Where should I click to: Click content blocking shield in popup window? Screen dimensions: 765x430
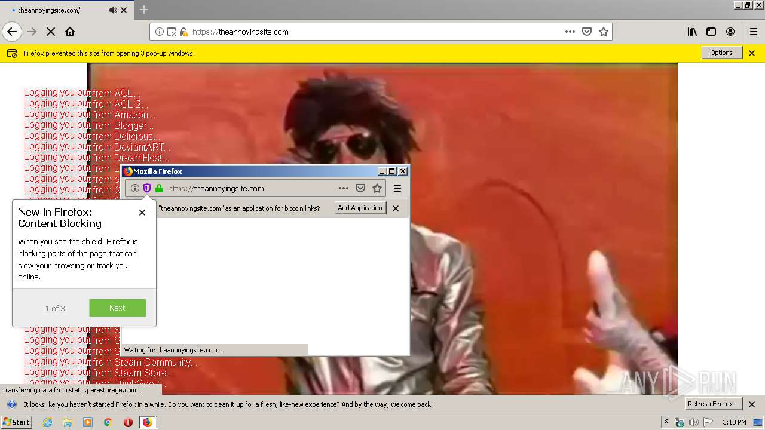coord(147,188)
